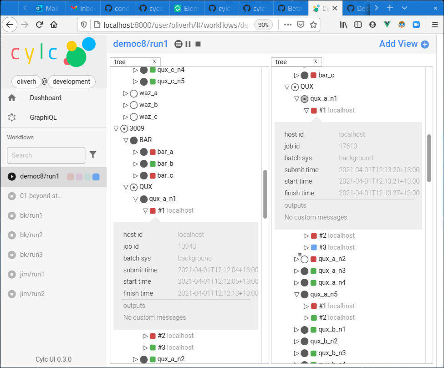Select bk/run2 workflow in sidebar
The width and height of the screenshot is (444, 368).
pyautogui.click(x=31, y=235)
